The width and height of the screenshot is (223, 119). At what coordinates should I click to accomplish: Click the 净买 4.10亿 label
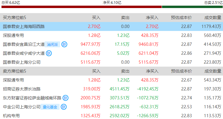(x=112, y=3)
